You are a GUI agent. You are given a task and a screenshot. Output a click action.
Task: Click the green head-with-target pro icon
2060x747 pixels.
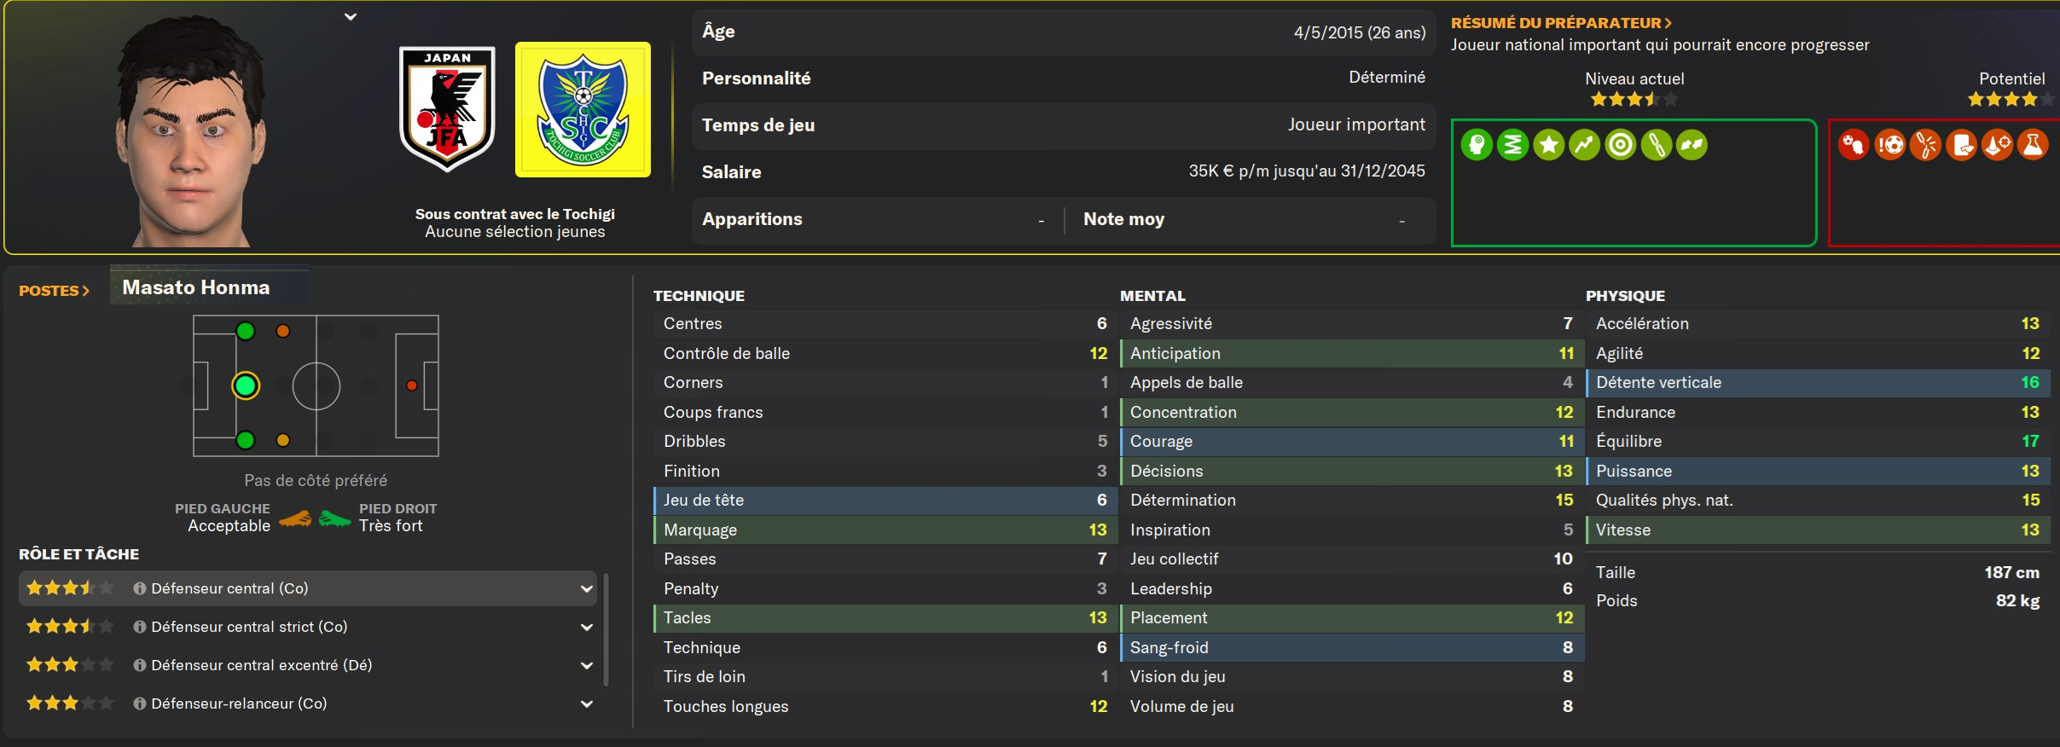tap(1477, 145)
